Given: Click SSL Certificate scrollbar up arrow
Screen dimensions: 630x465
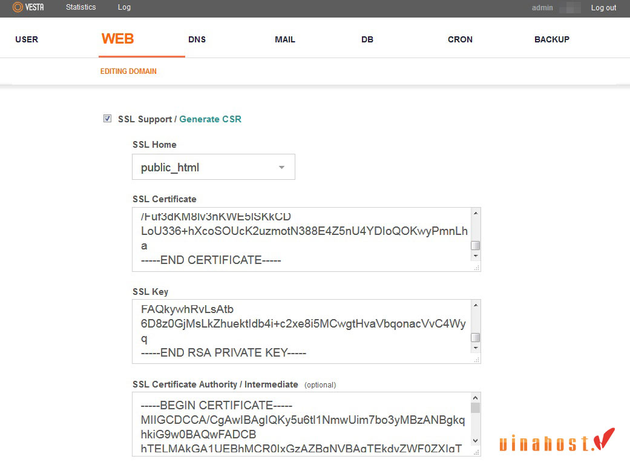Looking at the screenshot, I should [x=475, y=213].
